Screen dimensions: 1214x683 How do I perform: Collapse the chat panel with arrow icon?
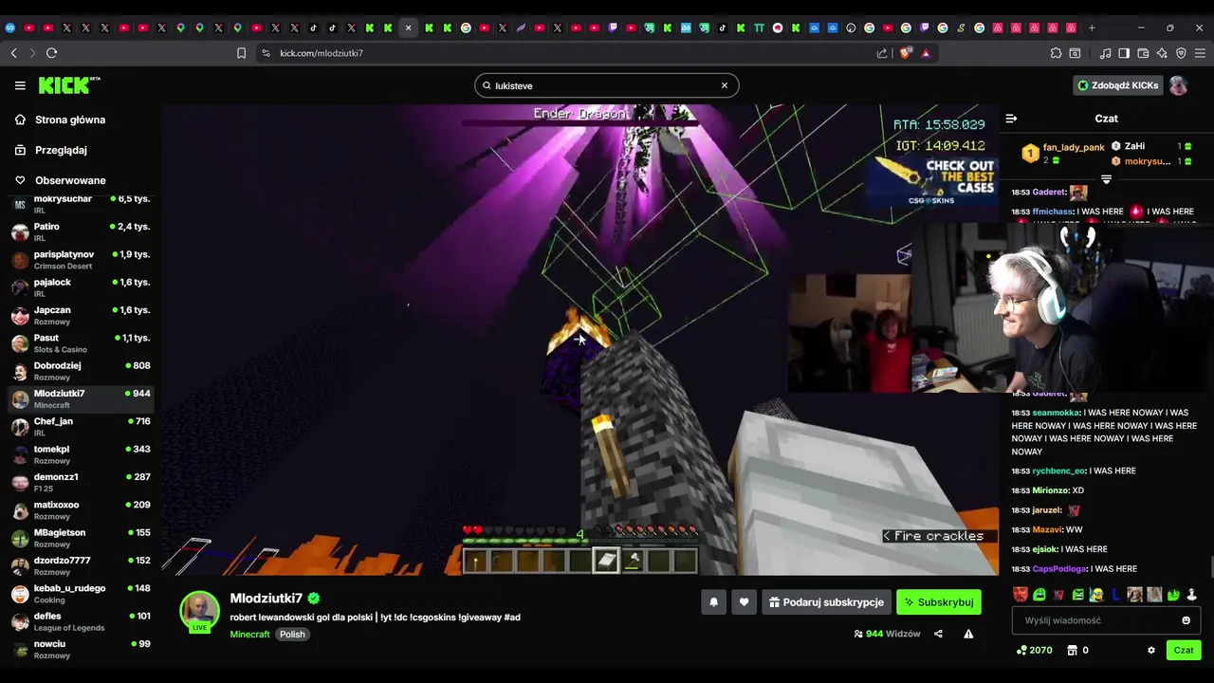[x=1011, y=119]
